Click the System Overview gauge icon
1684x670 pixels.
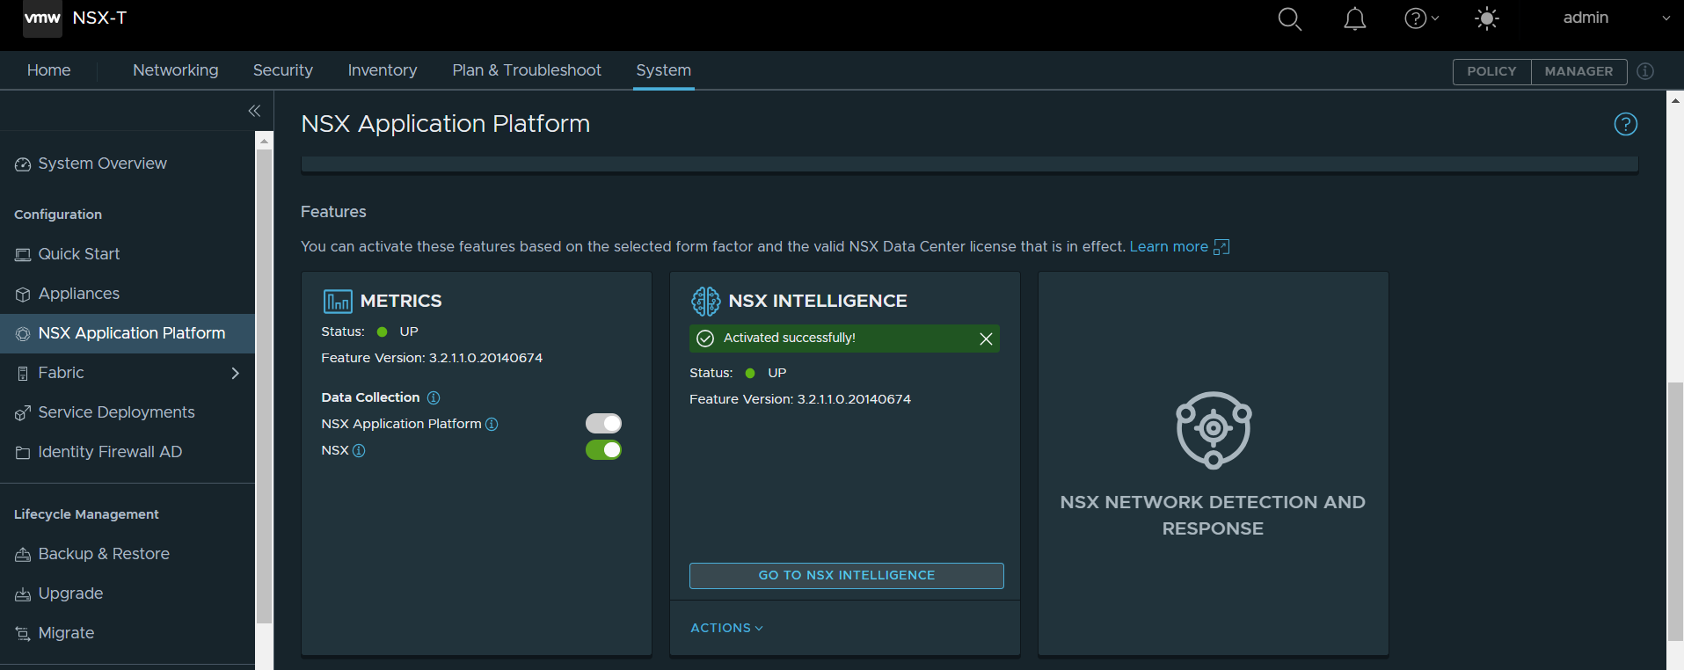[23, 164]
